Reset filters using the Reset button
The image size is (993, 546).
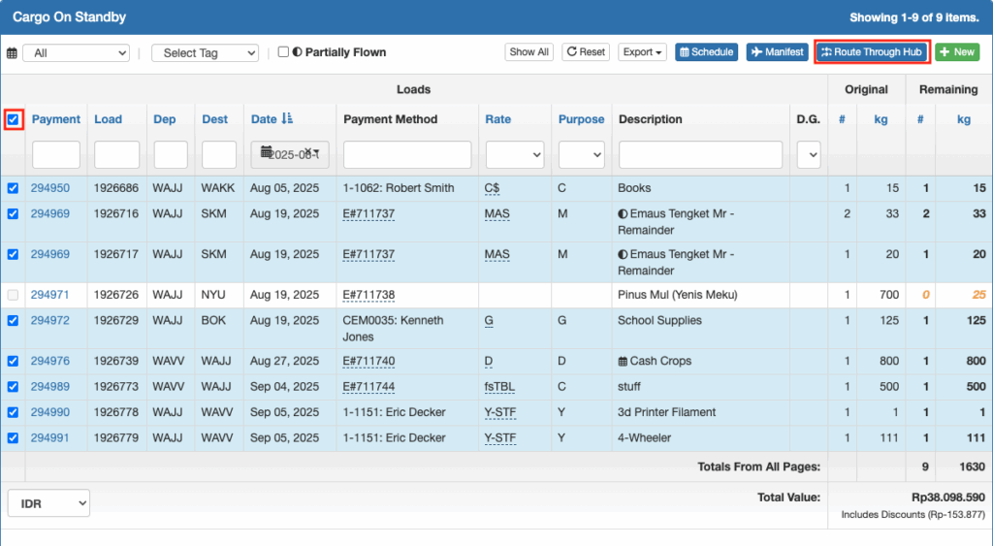pos(586,52)
